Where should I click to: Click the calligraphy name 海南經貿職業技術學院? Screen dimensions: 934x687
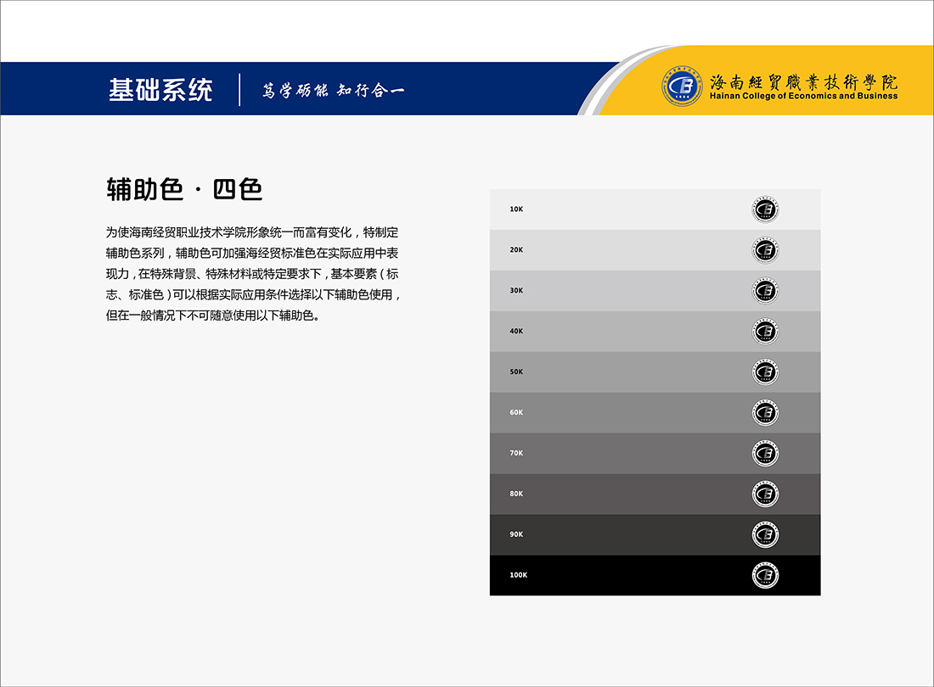803,81
